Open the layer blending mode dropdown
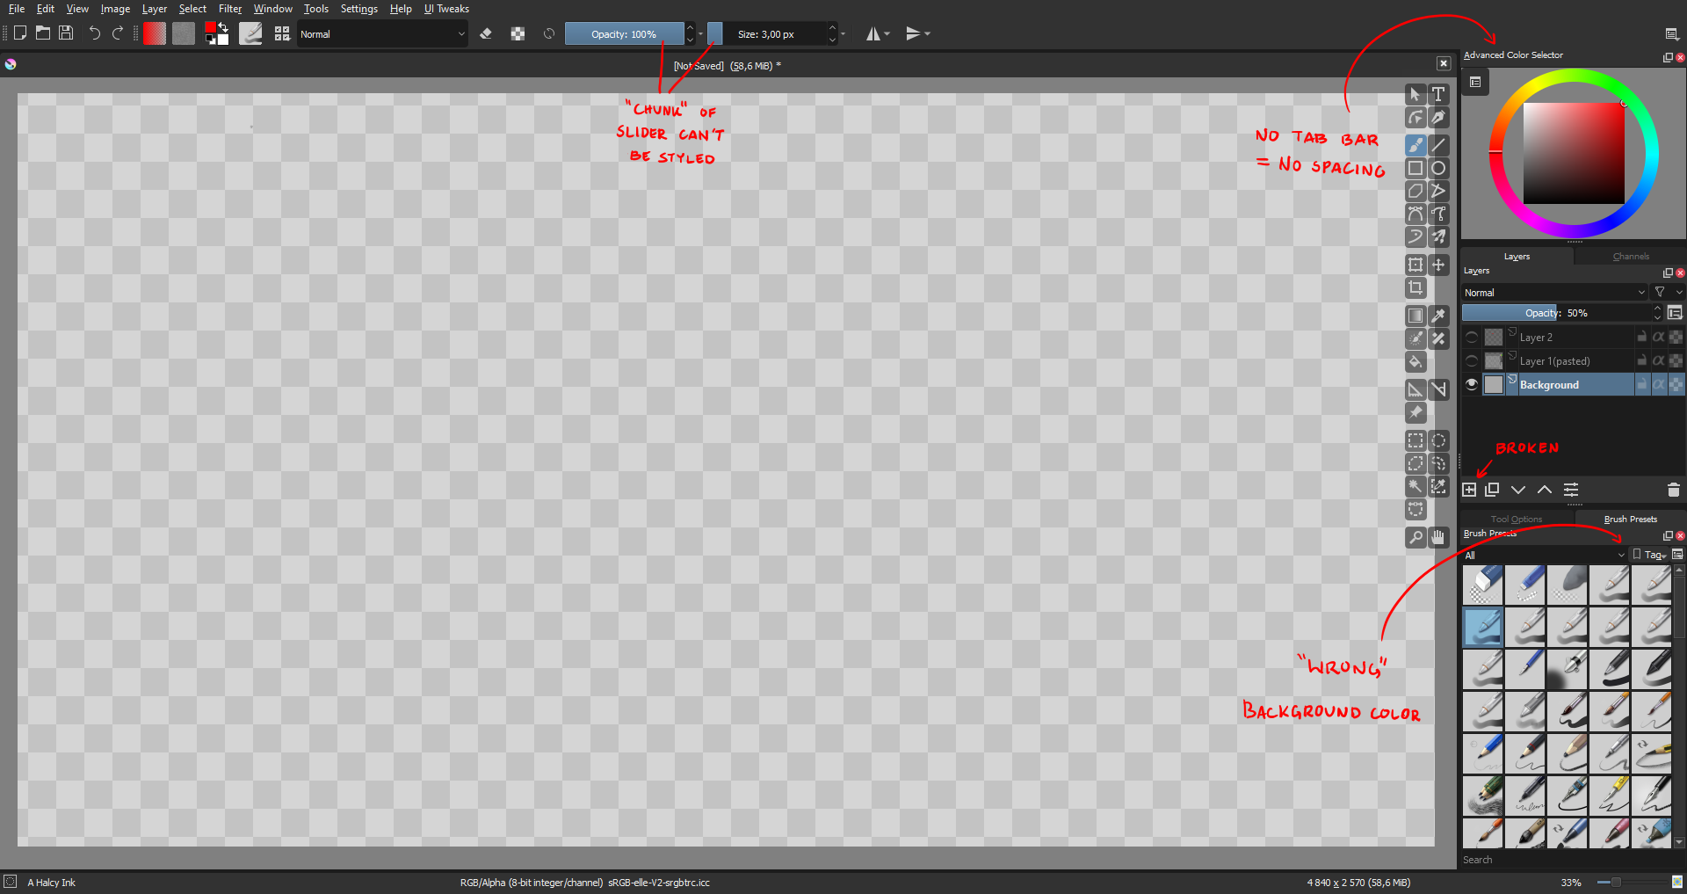 click(1554, 292)
